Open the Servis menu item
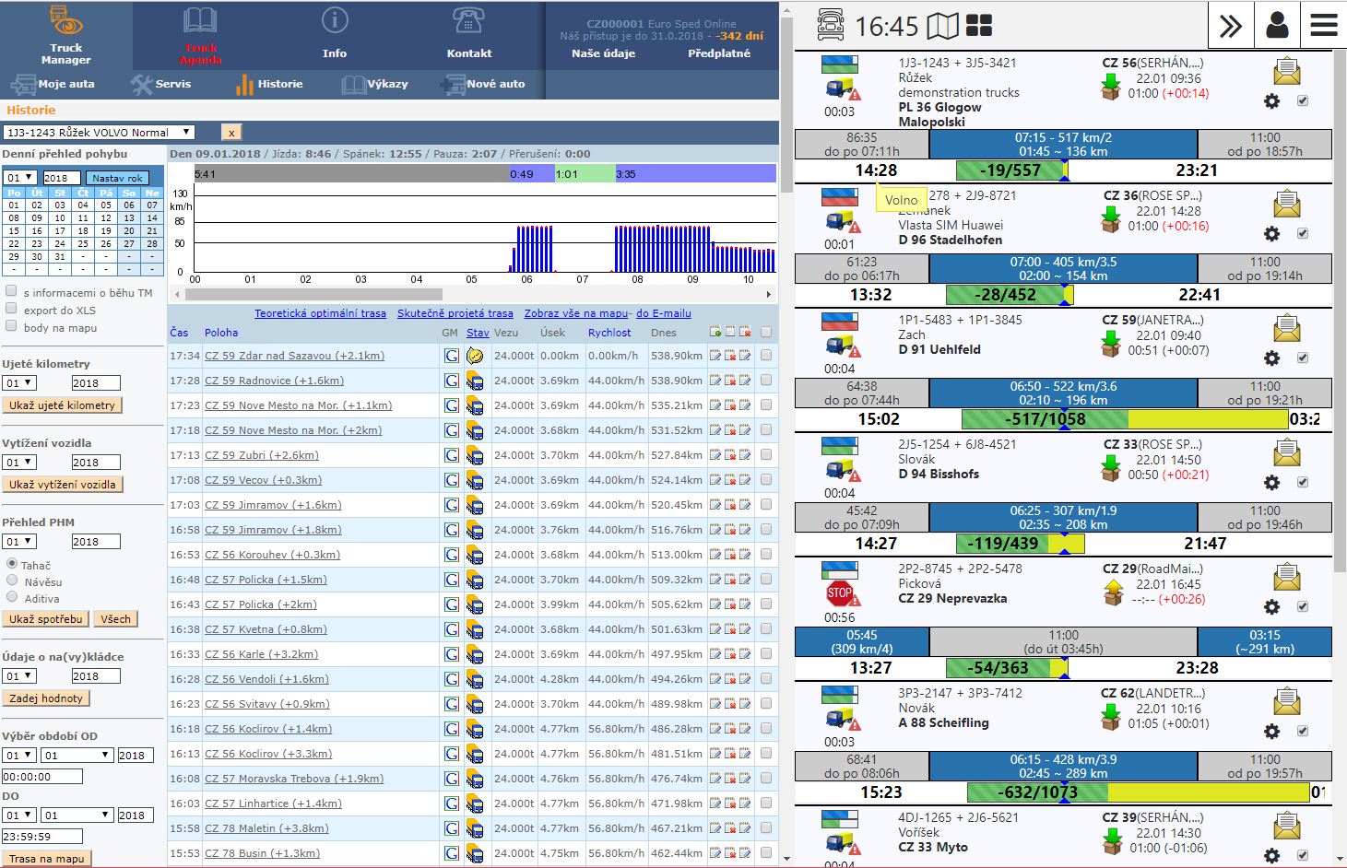The height and width of the screenshot is (868, 1347). [x=161, y=84]
